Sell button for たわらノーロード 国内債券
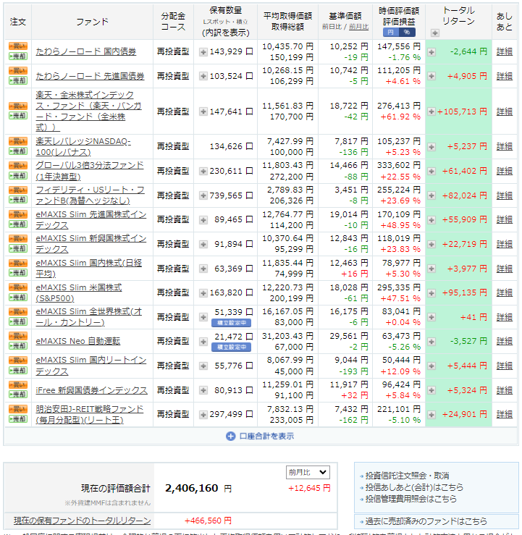The width and height of the screenshot is (522, 535). tap(18, 56)
